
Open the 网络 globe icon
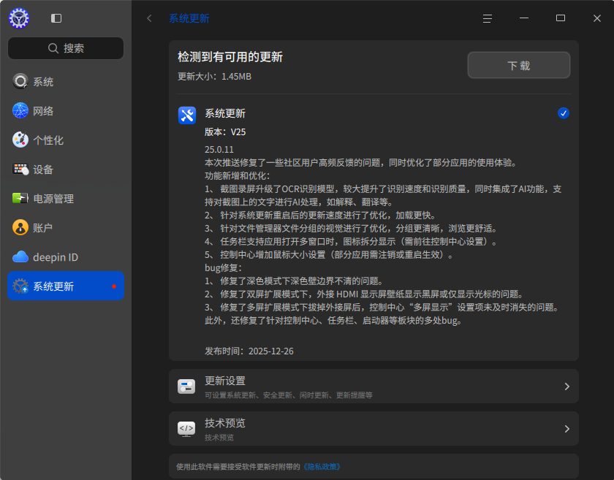(x=20, y=111)
